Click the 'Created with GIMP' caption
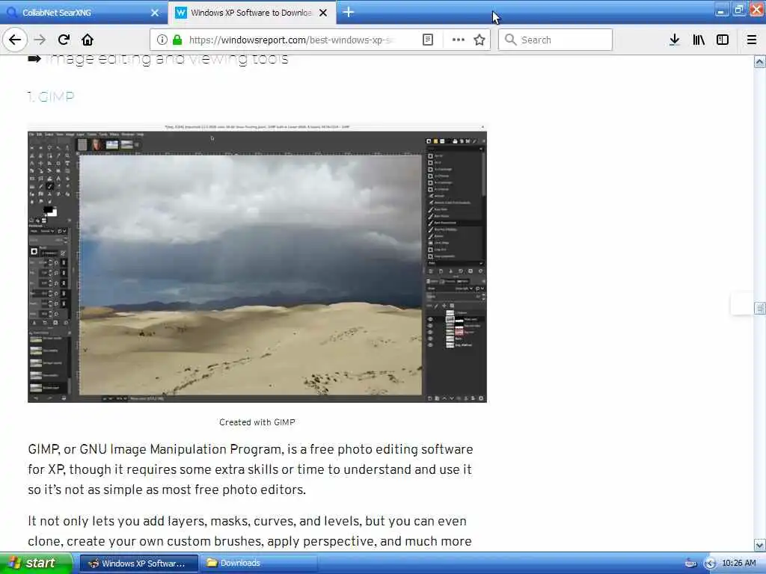Screen dimensions: 766x574 pos(257,422)
